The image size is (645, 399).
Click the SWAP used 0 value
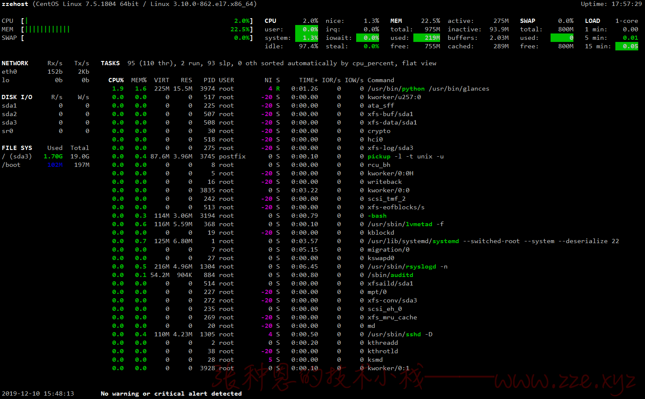562,38
